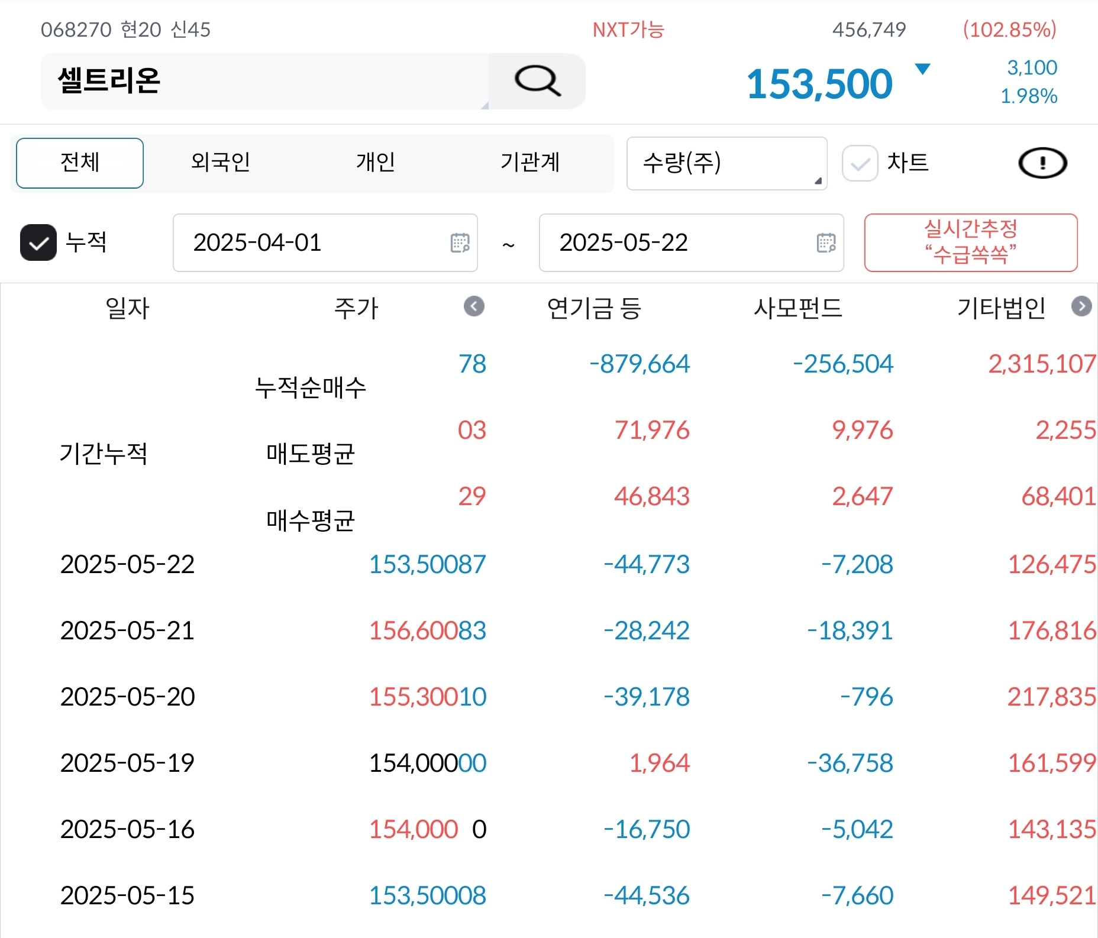Click the 2025-05-22 end date field
Image resolution: width=1098 pixels, height=938 pixels.
point(691,242)
